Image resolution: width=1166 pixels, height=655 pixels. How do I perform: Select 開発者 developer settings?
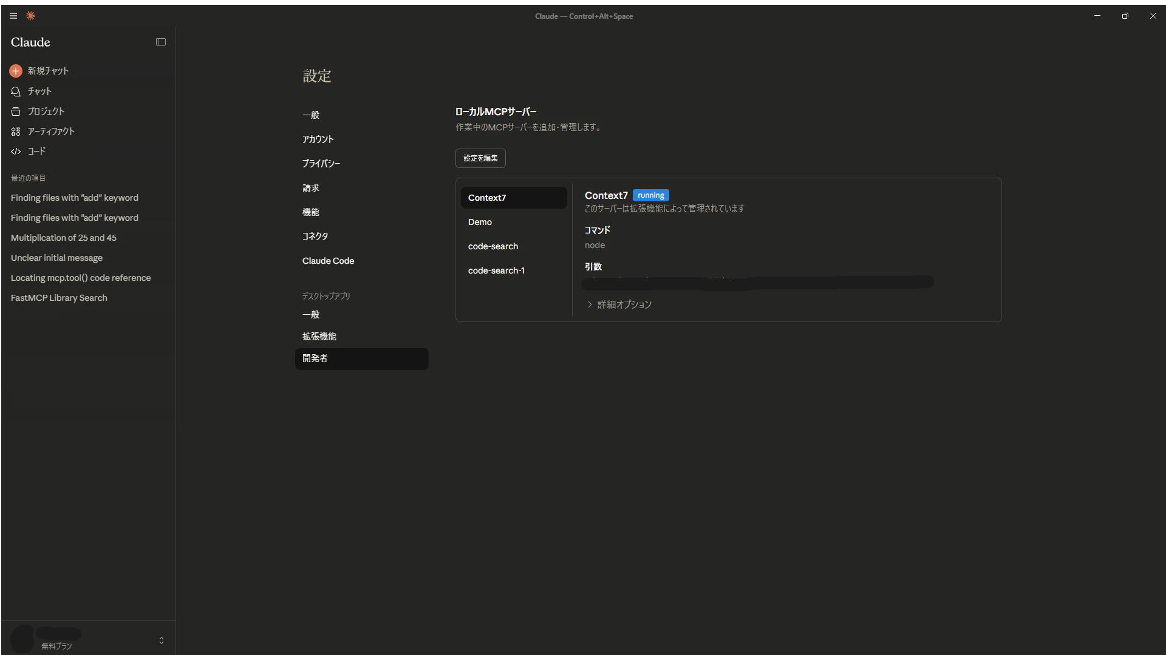click(x=362, y=358)
